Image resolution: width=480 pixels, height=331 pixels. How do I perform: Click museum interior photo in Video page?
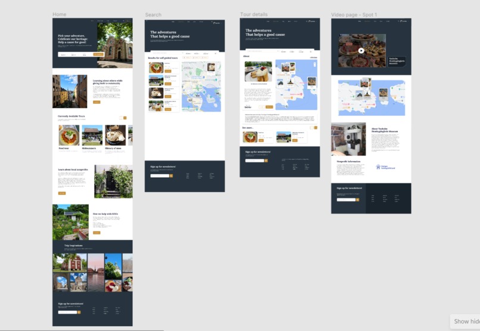348,139
